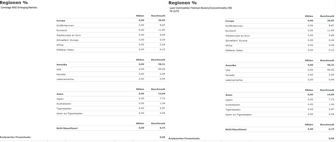336x142 pixels.
Task: Select 'Lyxor Commodities Thomson Reuters/Corecommodity CRB' fund name
Action: point(201,8)
